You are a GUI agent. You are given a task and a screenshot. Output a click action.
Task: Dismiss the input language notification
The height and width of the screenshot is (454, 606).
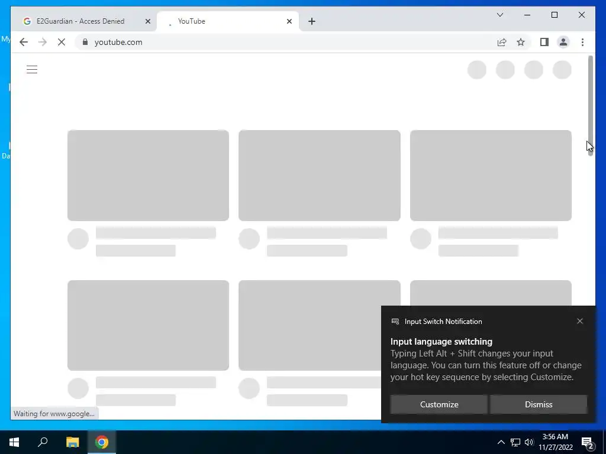tap(539, 404)
